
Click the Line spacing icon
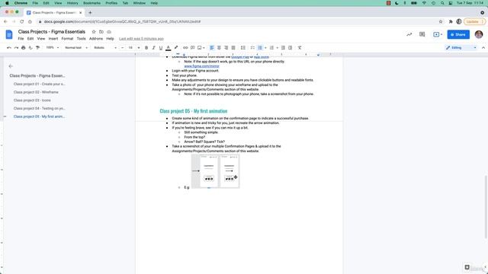coord(242,47)
